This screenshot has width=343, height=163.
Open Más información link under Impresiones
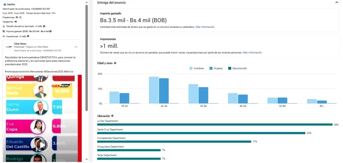252,53
